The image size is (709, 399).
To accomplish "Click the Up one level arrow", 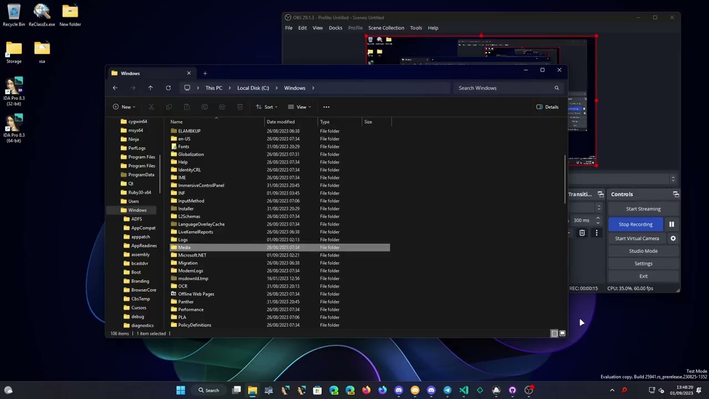I will [x=150, y=88].
